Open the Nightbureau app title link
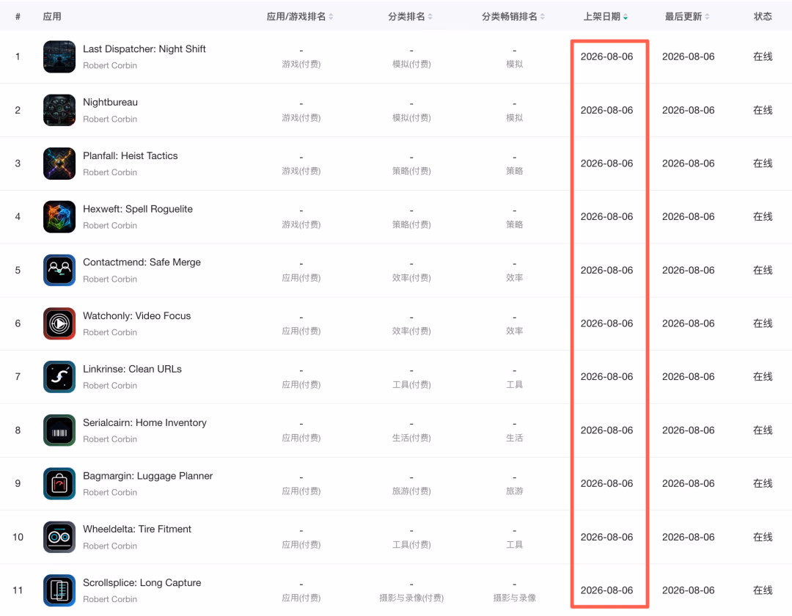 coord(110,102)
